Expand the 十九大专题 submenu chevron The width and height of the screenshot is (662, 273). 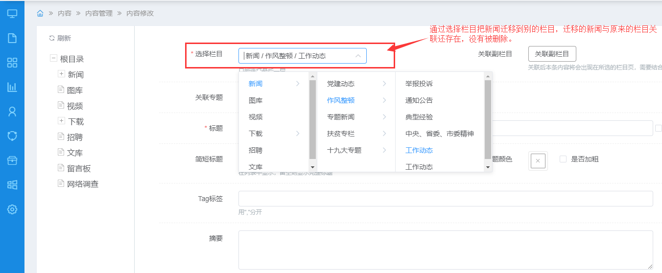tap(384, 150)
